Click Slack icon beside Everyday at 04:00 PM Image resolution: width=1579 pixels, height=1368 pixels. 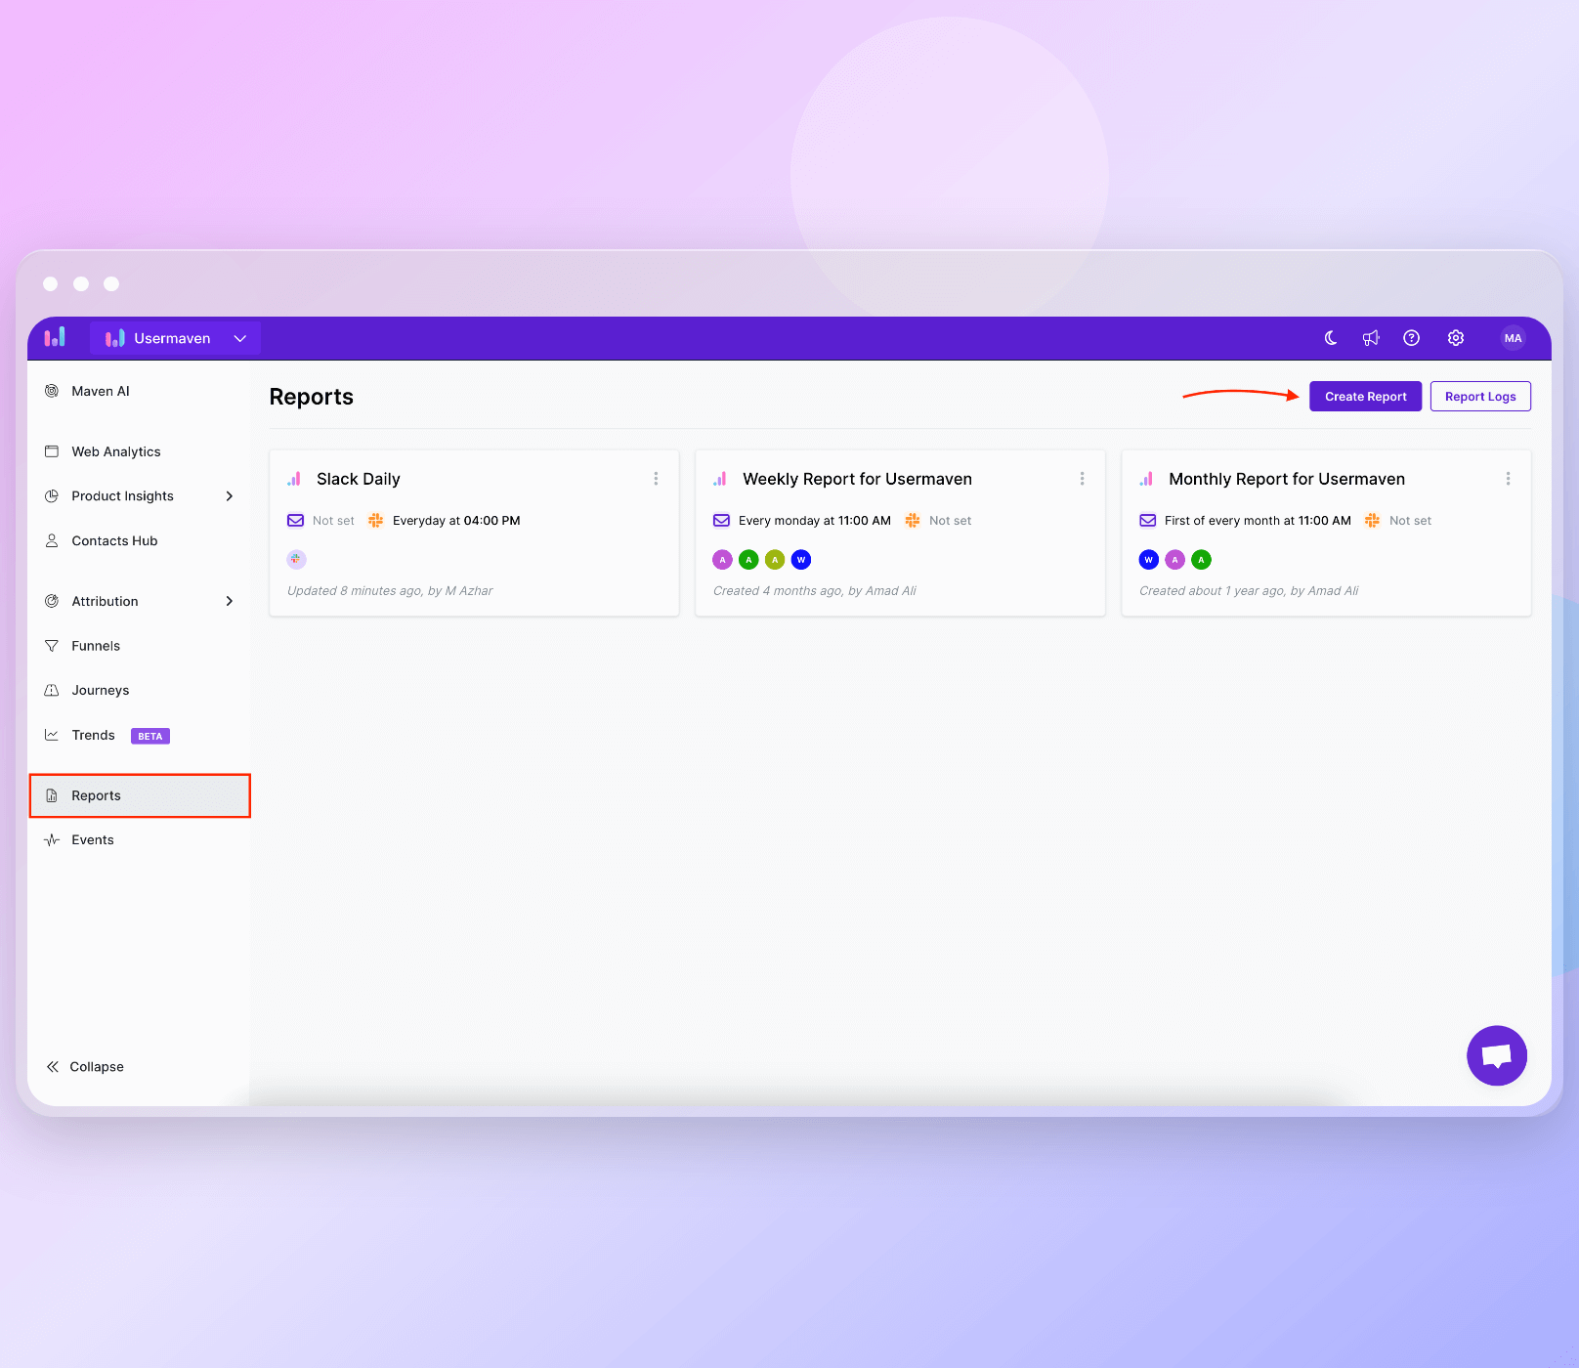(x=375, y=520)
